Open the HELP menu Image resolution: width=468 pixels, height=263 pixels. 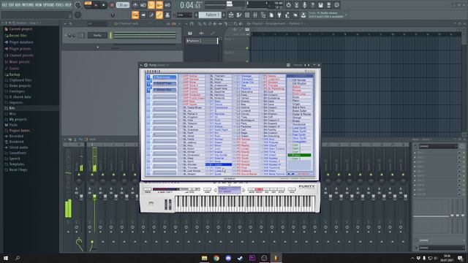pyautogui.click(x=68, y=5)
